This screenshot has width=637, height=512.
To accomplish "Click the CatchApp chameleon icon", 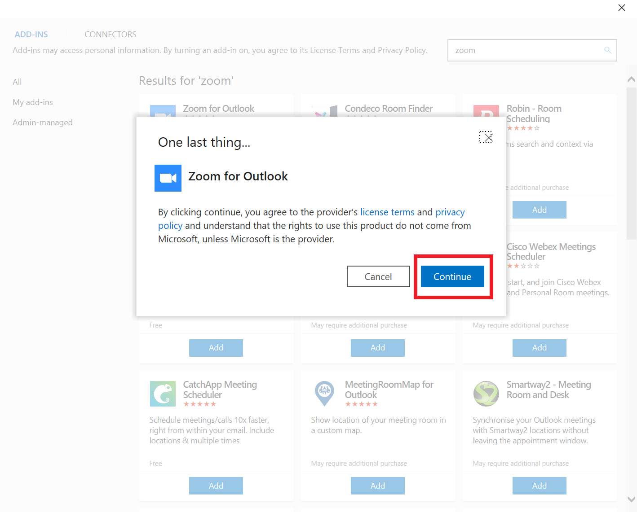I will coord(163,394).
